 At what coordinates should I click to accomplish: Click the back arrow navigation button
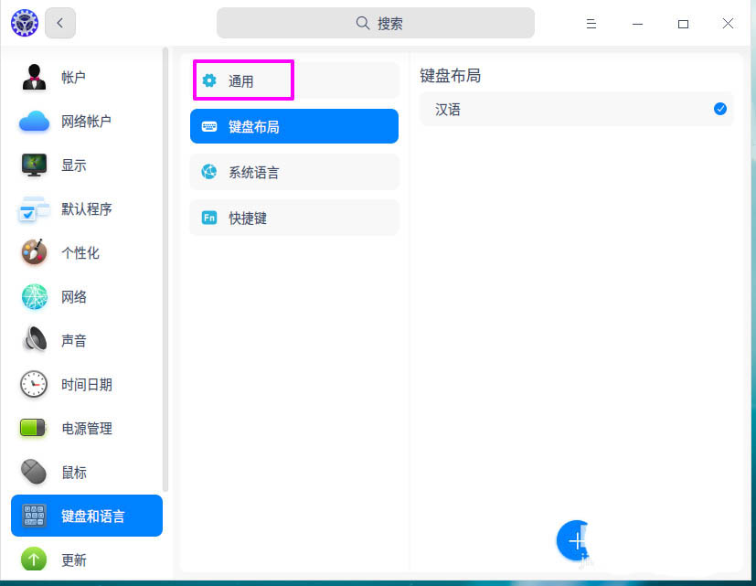(x=60, y=23)
